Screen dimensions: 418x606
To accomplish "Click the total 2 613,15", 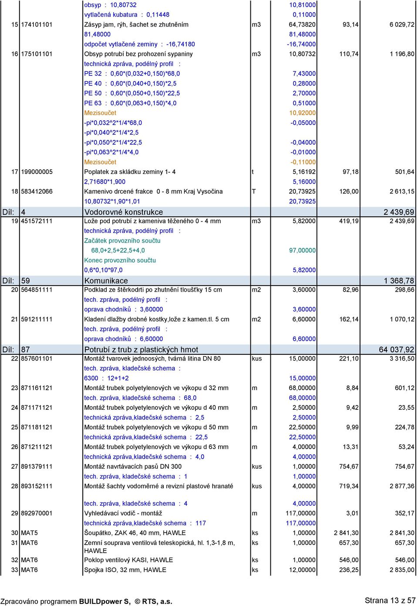I will pyautogui.click(x=402, y=191).
